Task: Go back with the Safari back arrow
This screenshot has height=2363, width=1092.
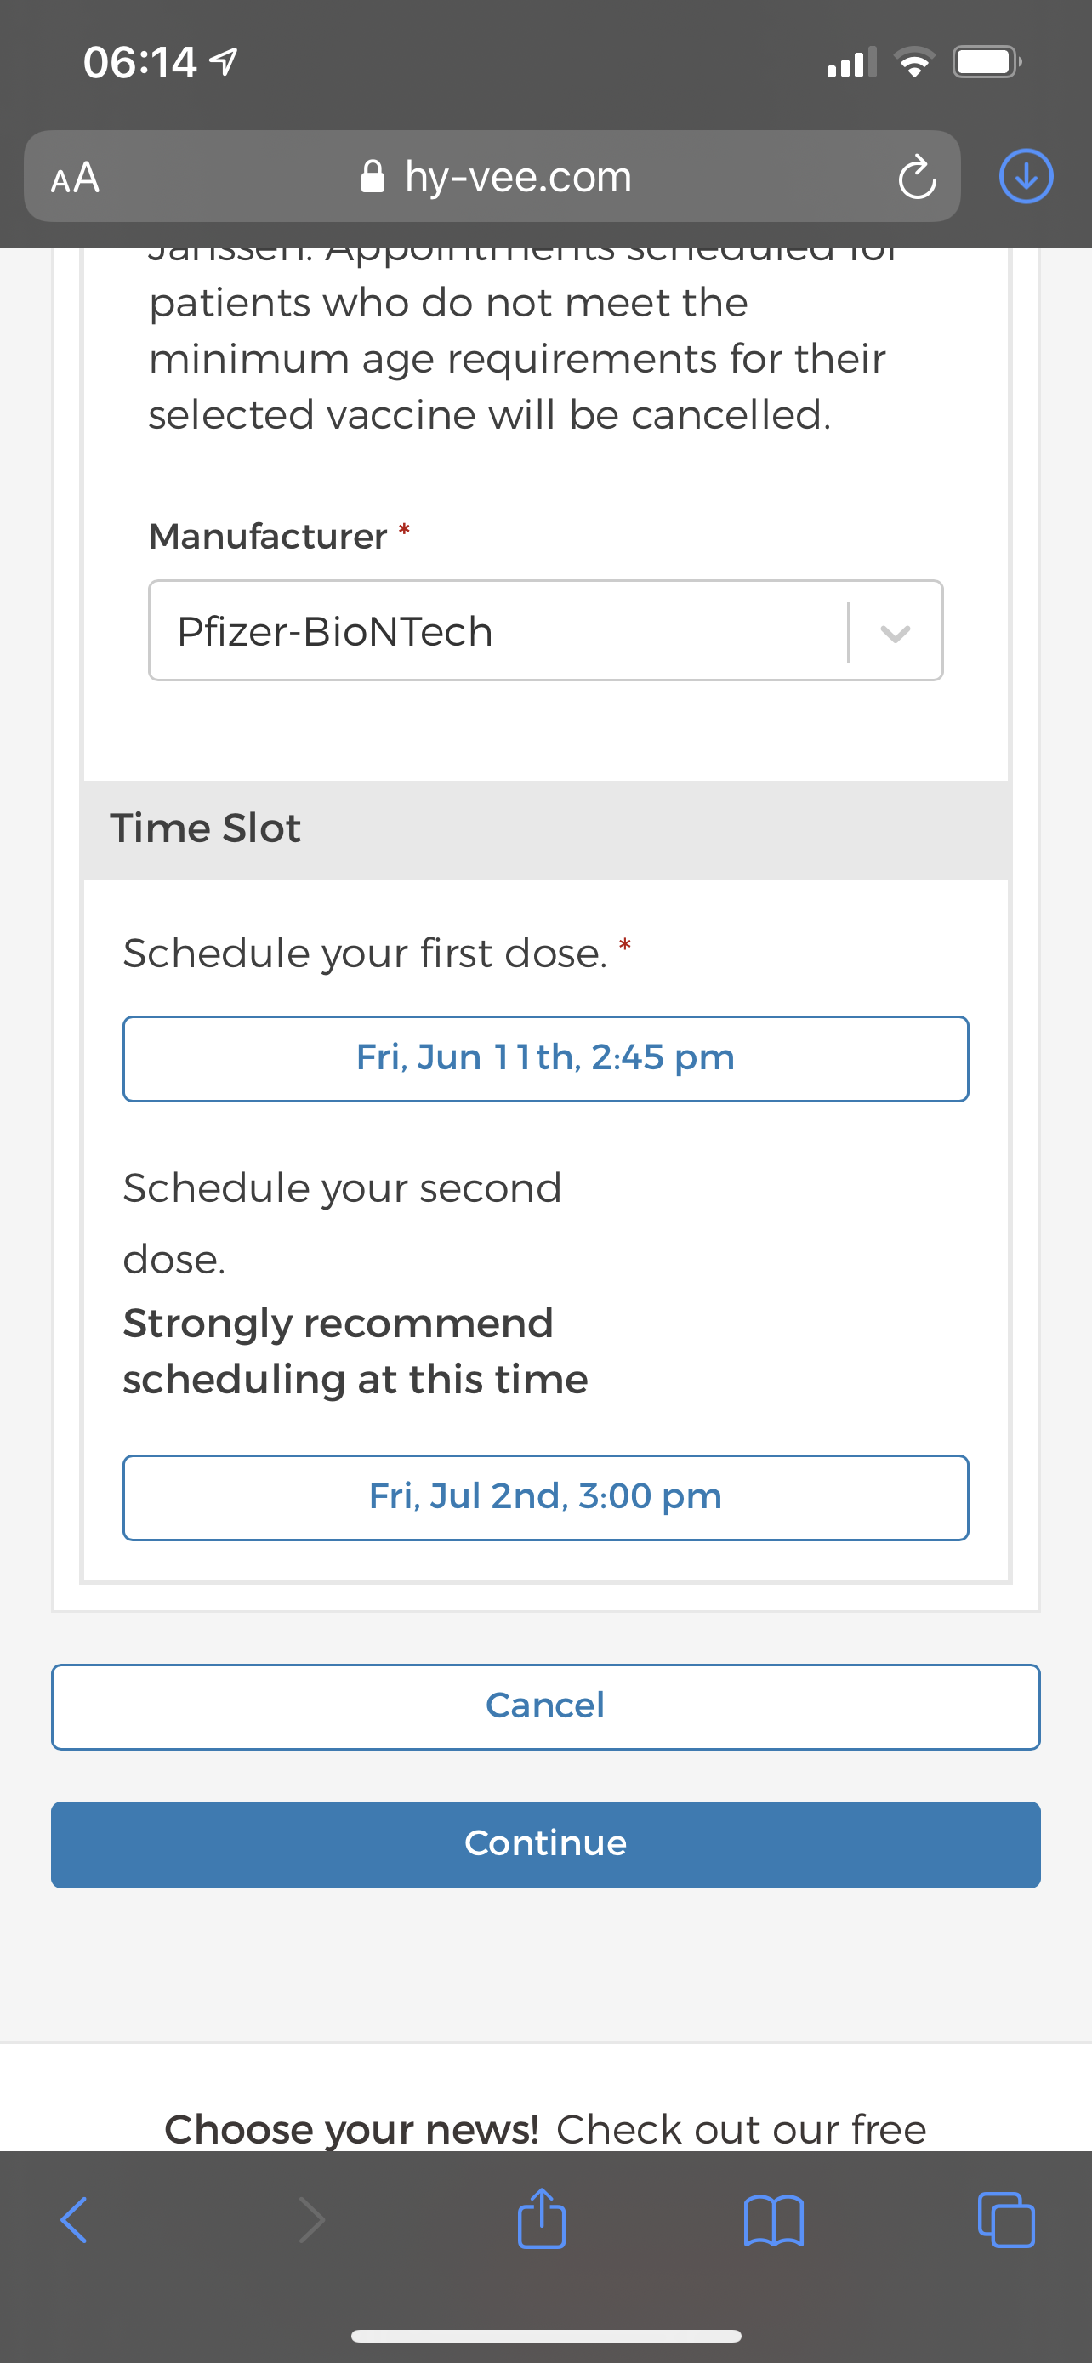Action: (73, 2221)
